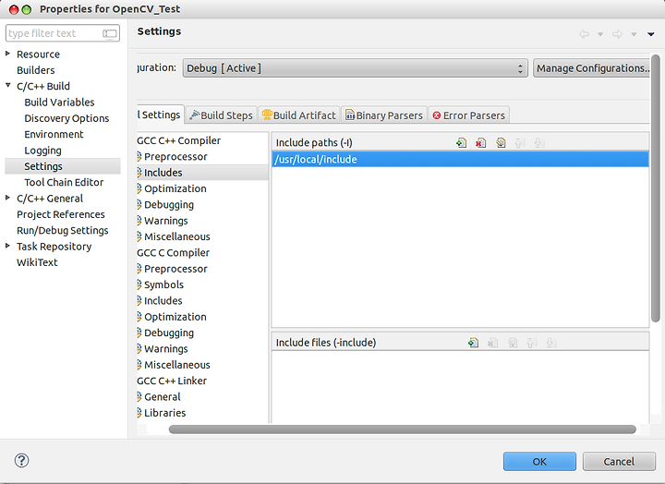Edit the selected include path entry
Image resolution: width=665 pixels, height=484 pixels.
click(x=501, y=143)
